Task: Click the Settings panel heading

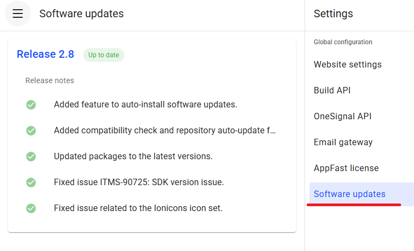Action: point(333,14)
